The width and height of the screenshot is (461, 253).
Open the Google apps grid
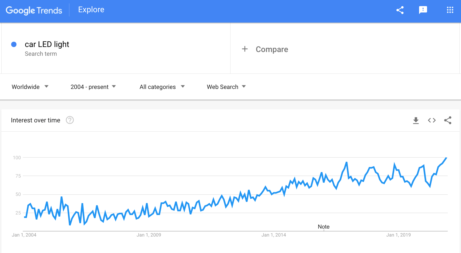tap(450, 10)
